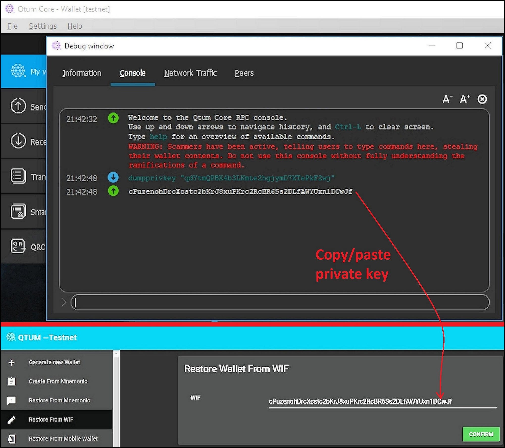Click the QTUM --Testnet header logo
This screenshot has height=448, width=505.
point(11,337)
